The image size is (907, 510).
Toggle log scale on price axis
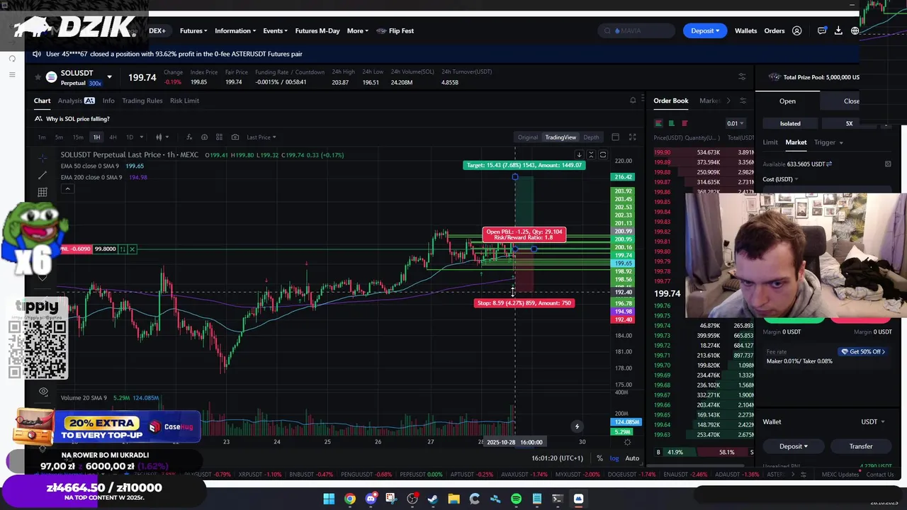point(614,458)
